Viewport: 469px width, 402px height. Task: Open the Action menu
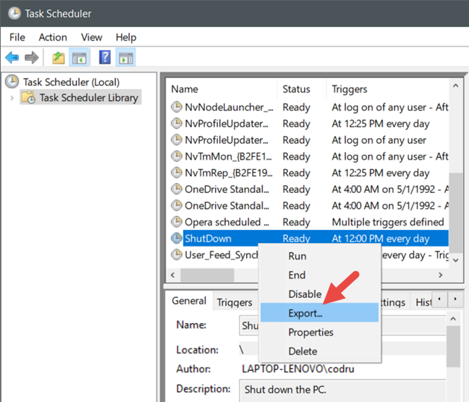[x=53, y=38]
